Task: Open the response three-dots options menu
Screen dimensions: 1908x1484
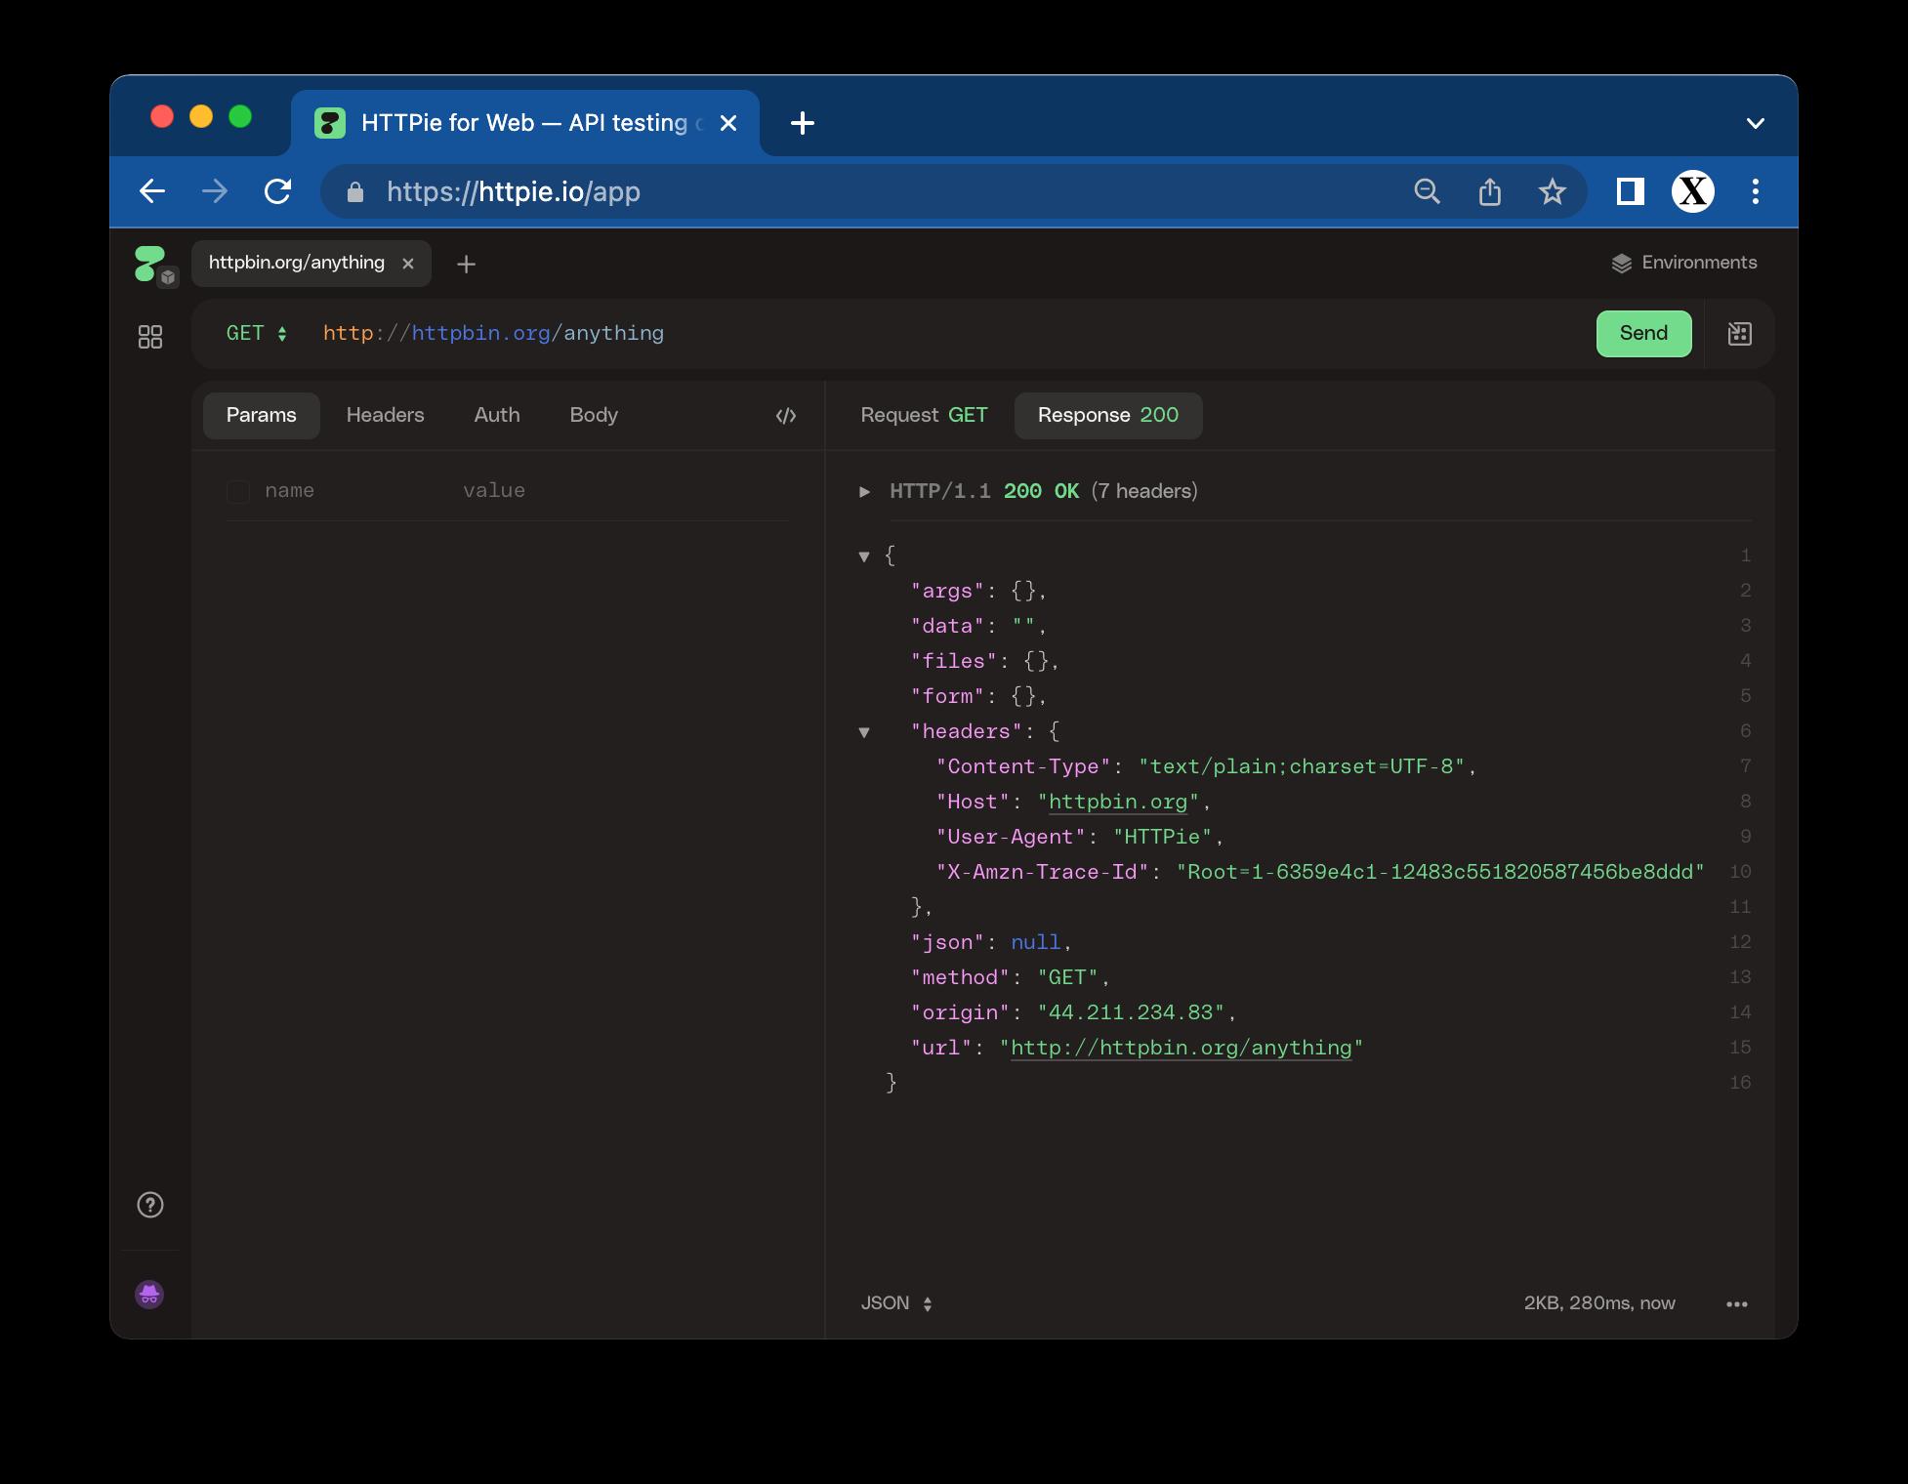Action: (x=1736, y=1304)
